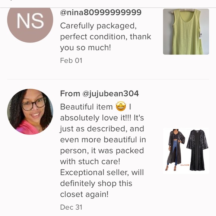The image size is (216, 216).
Task: Open the sequin kimono listing thumbnail
Action: click(186, 151)
